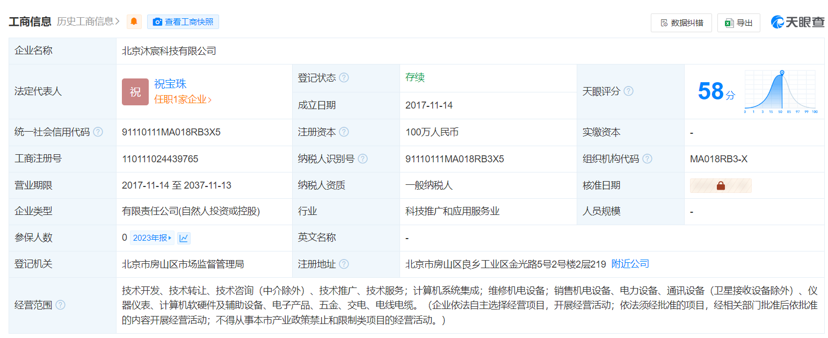Click help icon beside 统一社会信用代码
This screenshot has height=338, width=828.
pos(98,132)
